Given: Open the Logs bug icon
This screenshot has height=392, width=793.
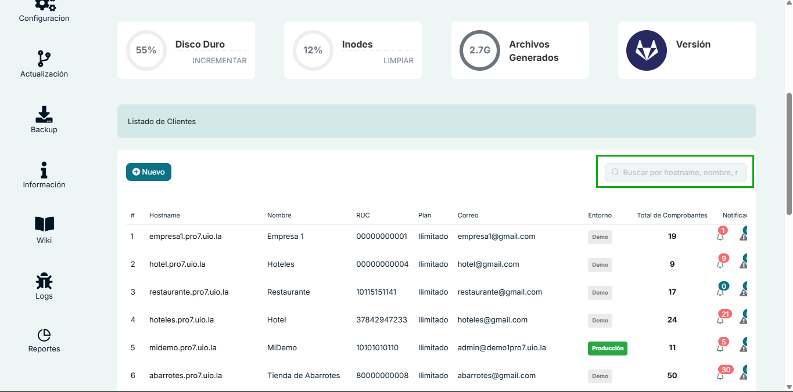Looking at the screenshot, I should [44, 281].
